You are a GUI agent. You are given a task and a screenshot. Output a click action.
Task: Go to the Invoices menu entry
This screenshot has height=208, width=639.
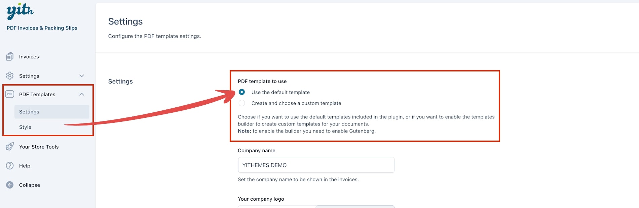tap(29, 57)
